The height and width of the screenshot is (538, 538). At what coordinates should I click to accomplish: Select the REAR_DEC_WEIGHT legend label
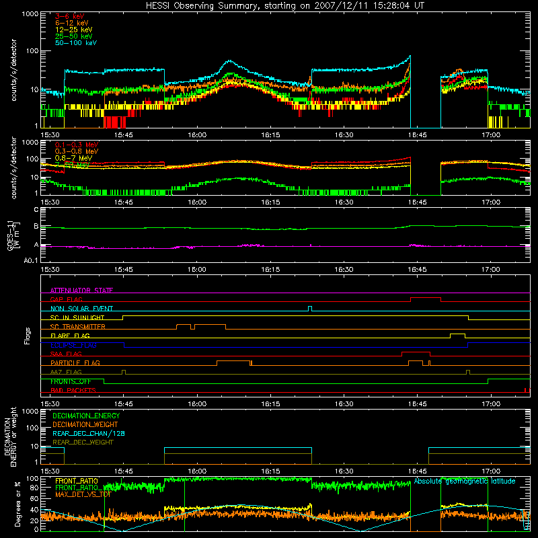coord(83,443)
